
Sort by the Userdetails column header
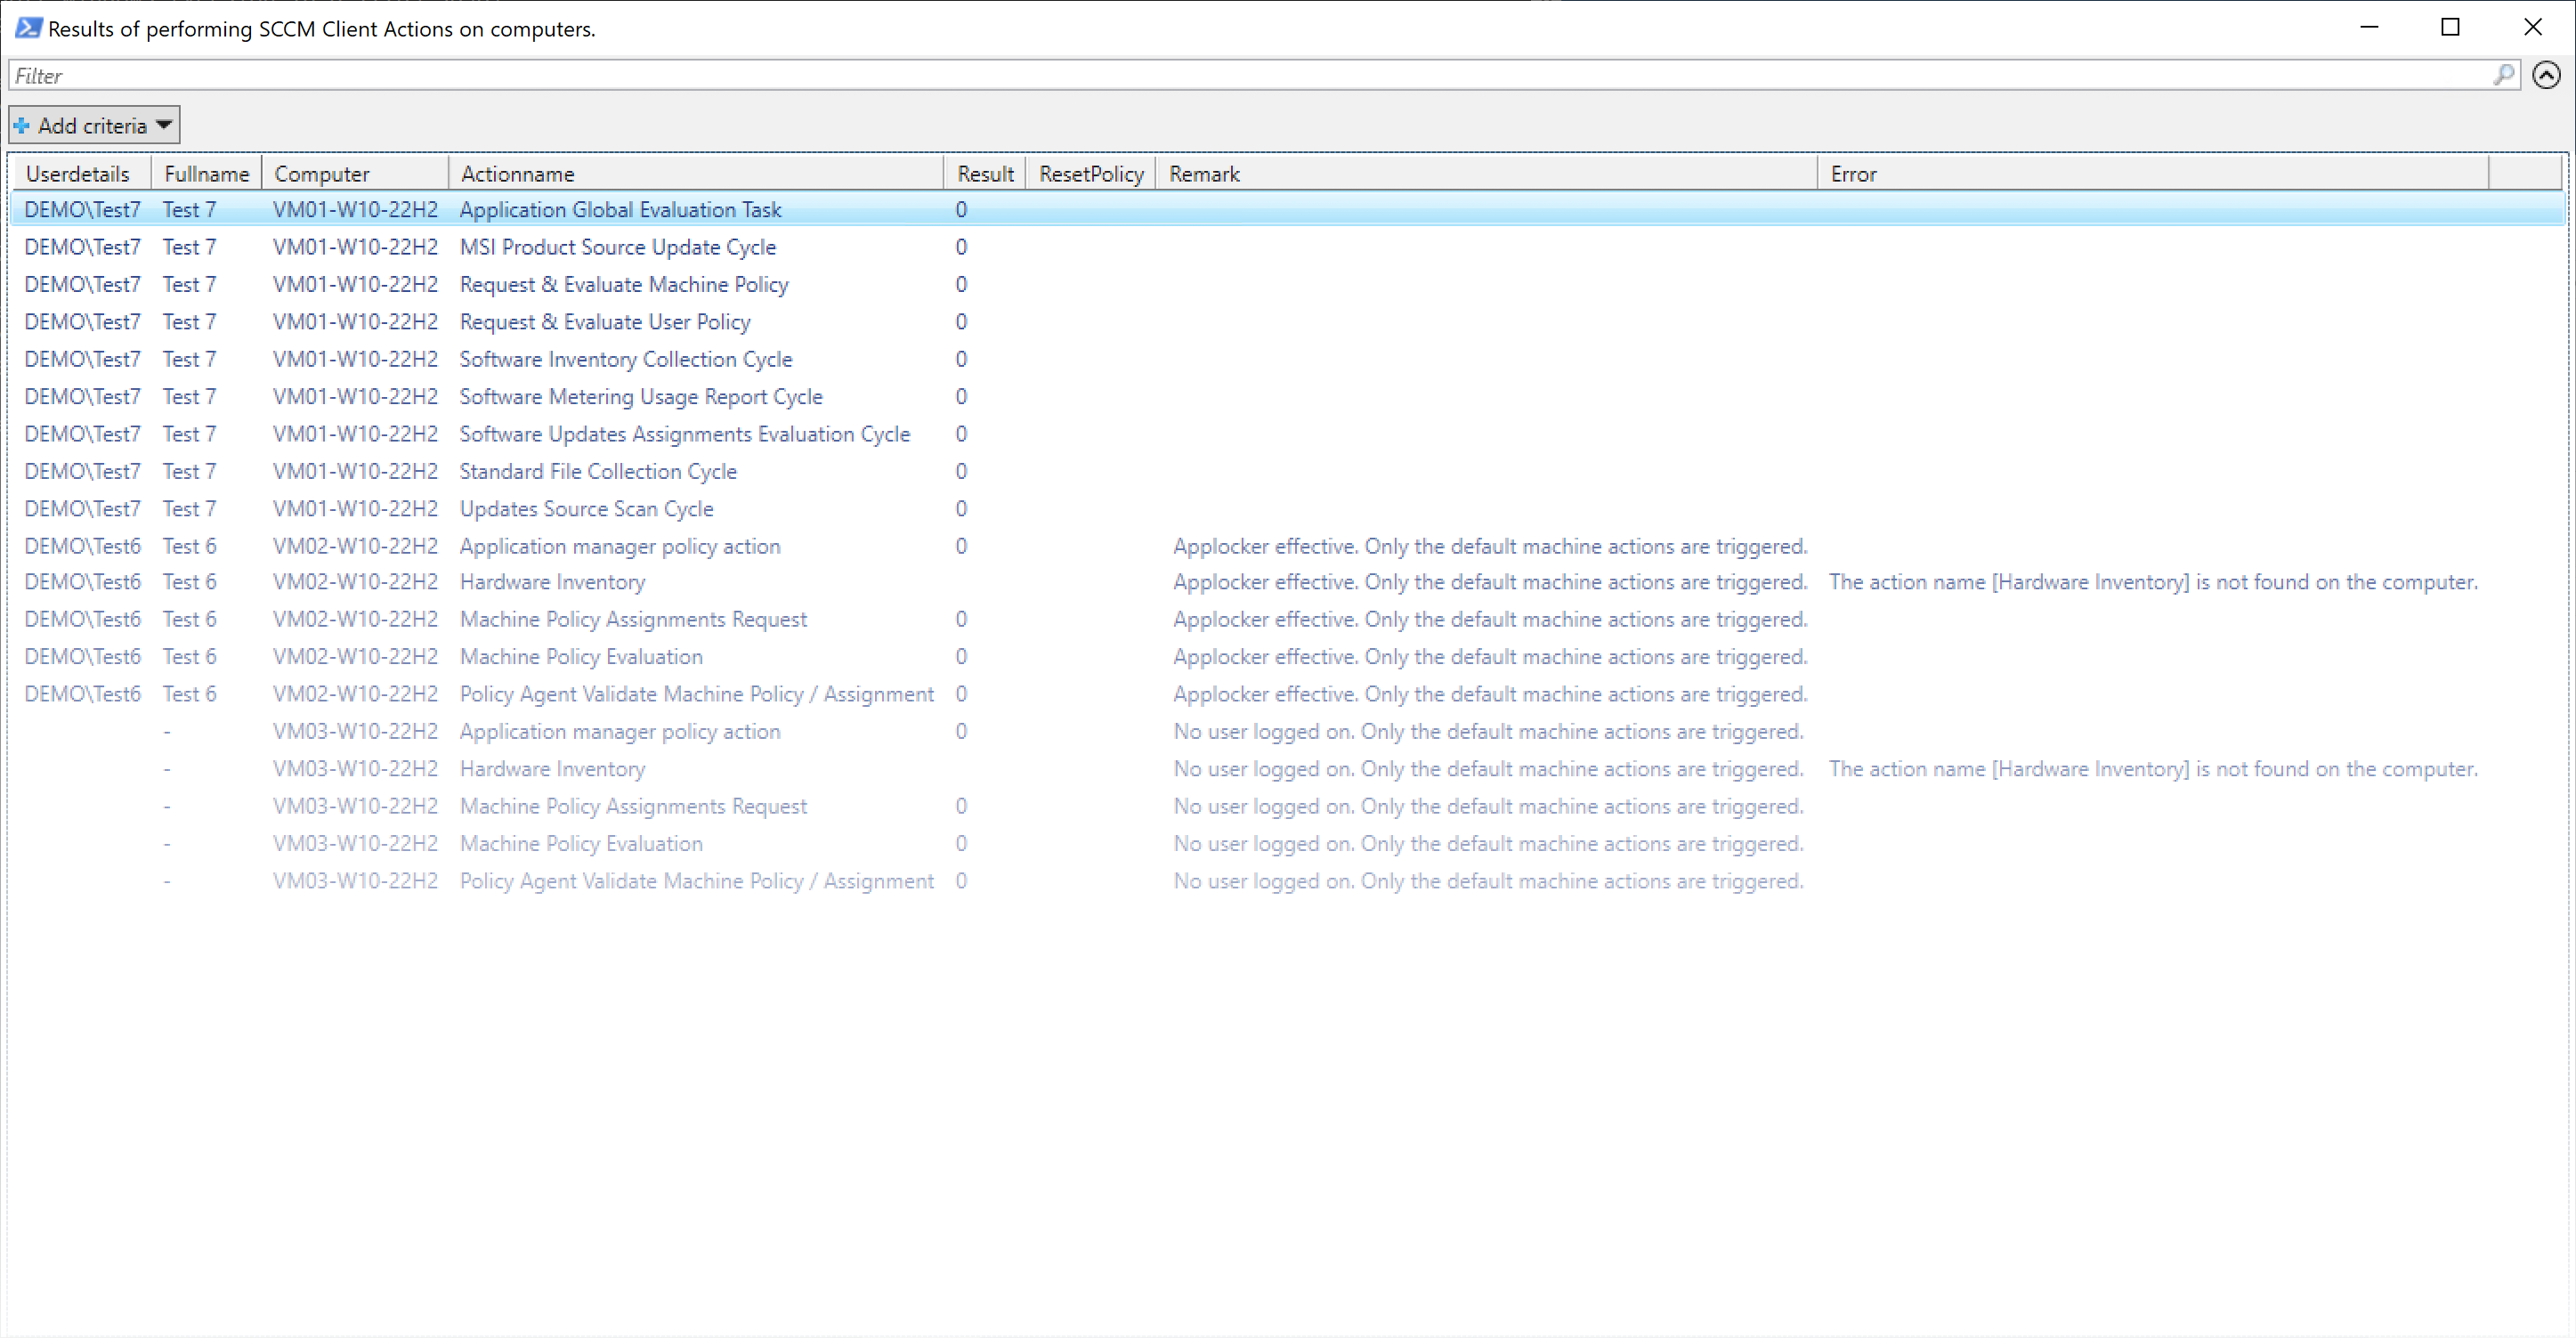[78, 174]
